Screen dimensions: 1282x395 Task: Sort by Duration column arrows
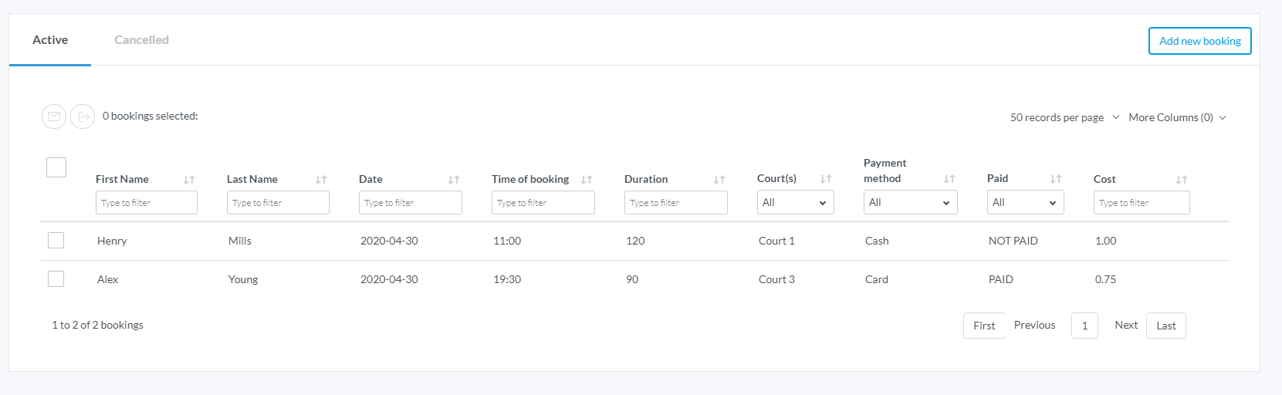click(719, 180)
